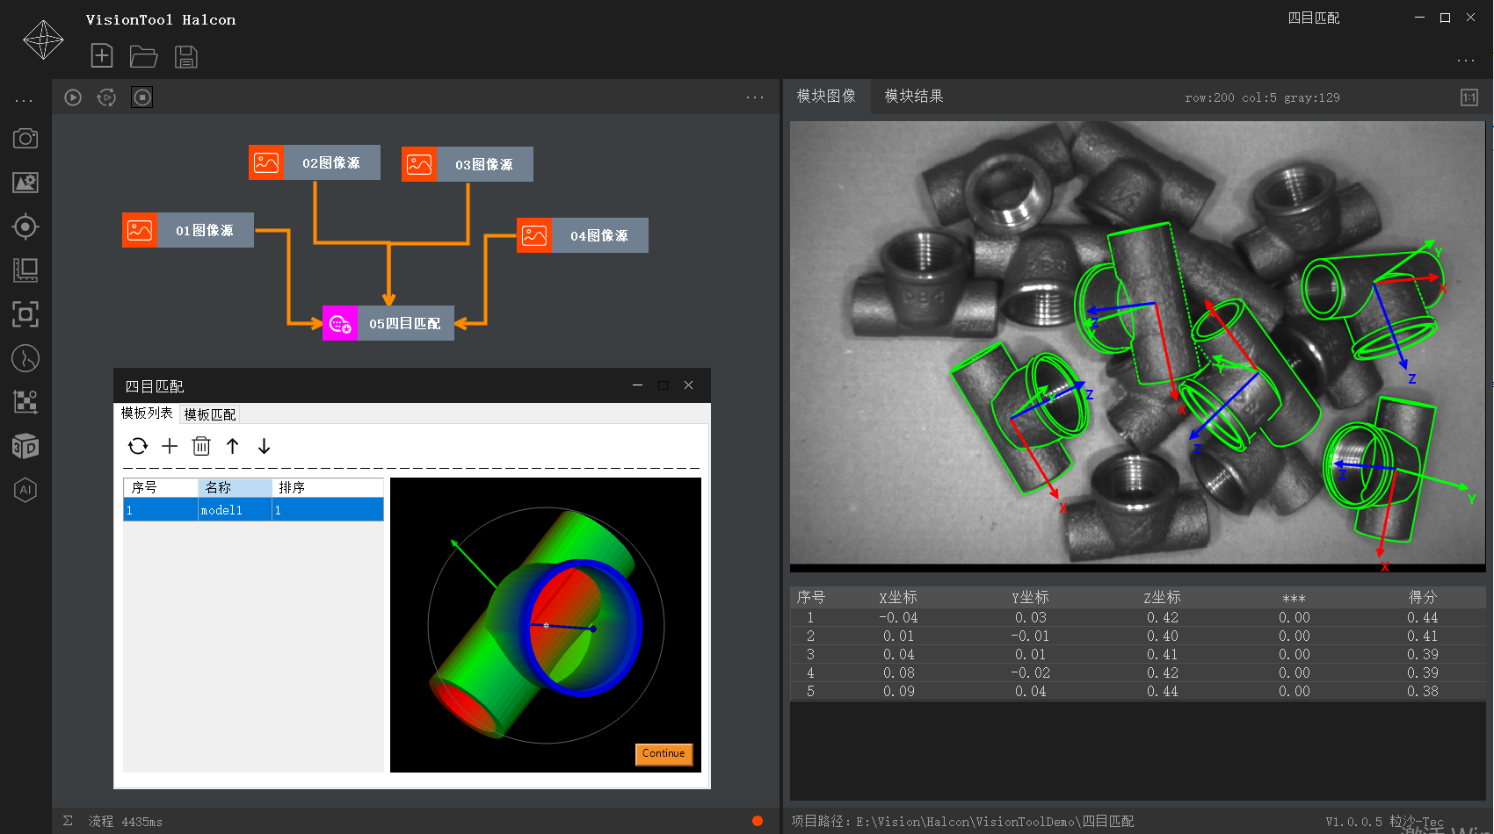Click the magenta matching icon of node 05
Screen dimensions: 1494x834
(340, 323)
